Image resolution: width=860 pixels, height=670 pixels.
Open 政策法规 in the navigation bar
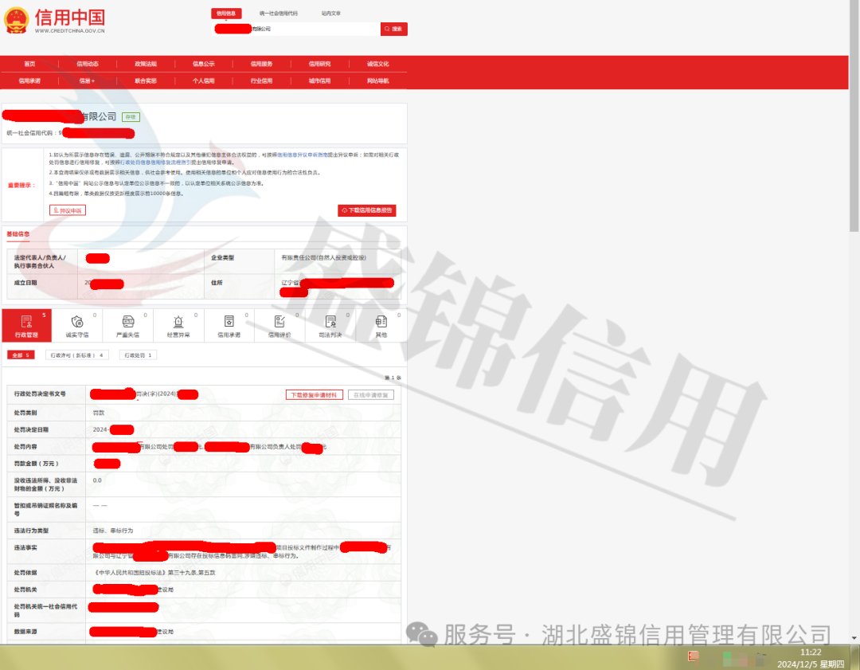coord(146,64)
